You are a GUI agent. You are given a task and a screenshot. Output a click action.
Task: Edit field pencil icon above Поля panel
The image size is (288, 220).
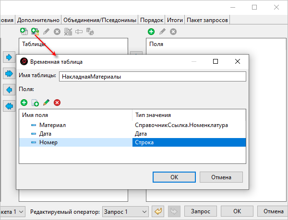click(x=162, y=32)
